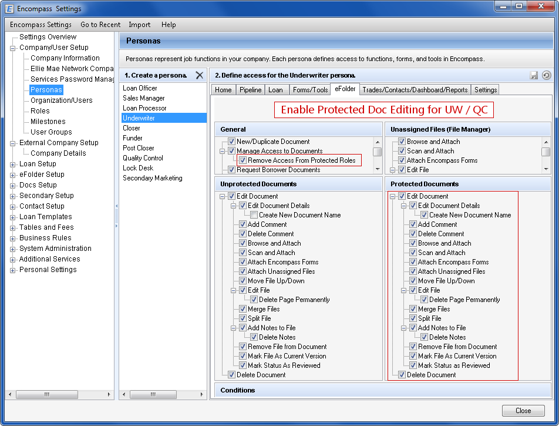
Task: Switch to the Forms/Tools tab
Action: click(x=310, y=90)
